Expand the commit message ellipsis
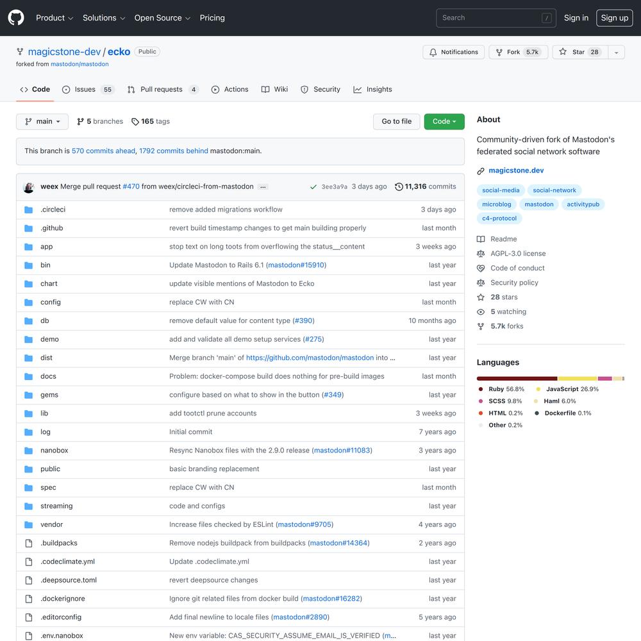This screenshot has width=641, height=641. [x=263, y=187]
